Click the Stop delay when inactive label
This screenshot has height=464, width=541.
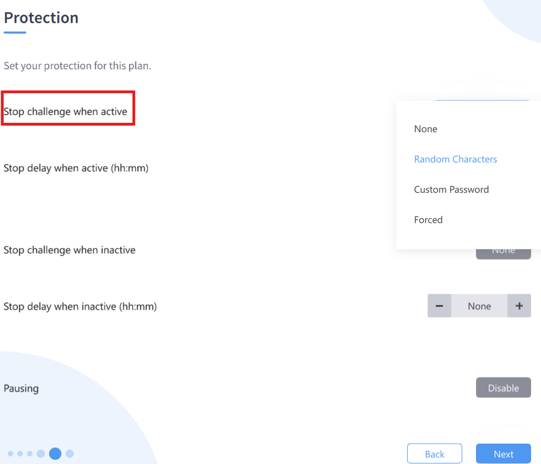80,306
